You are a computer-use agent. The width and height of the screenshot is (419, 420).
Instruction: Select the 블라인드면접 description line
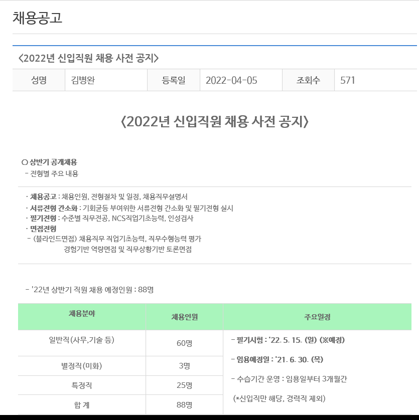[116, 239]
